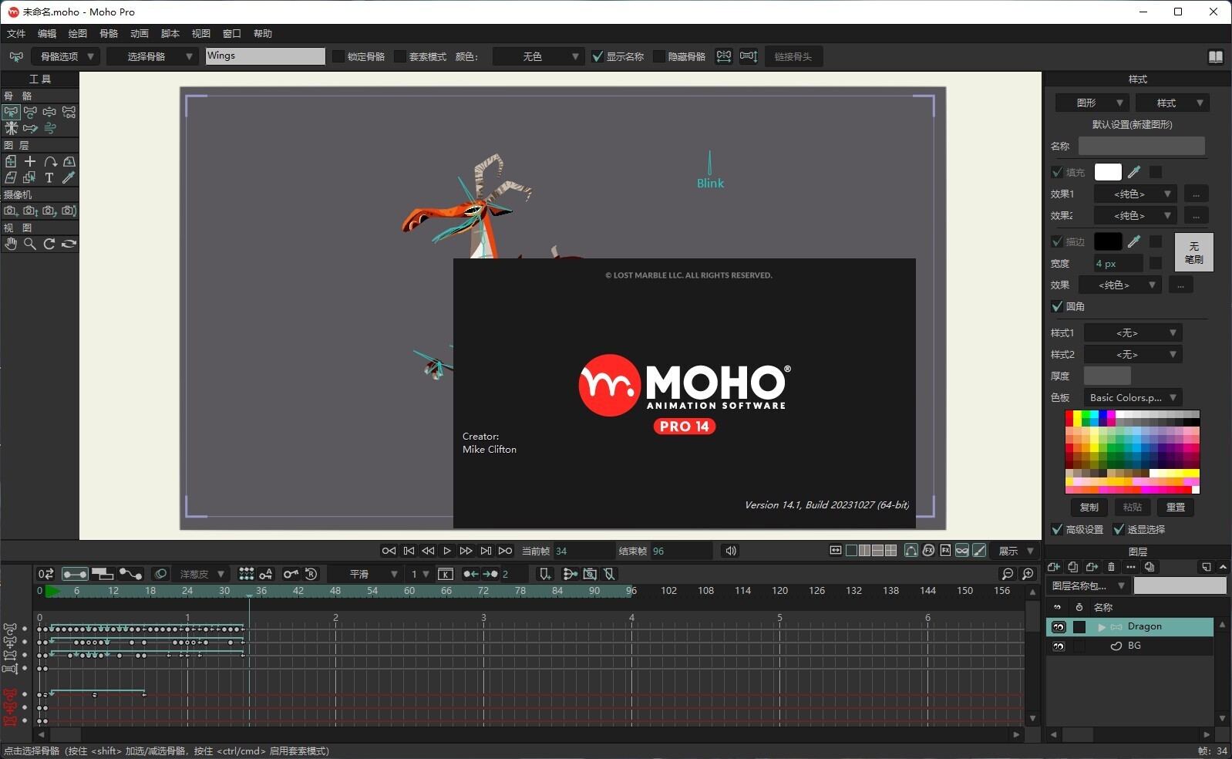Open the 骨骼 menu
1232x759 pixels.
pos(109,33)
